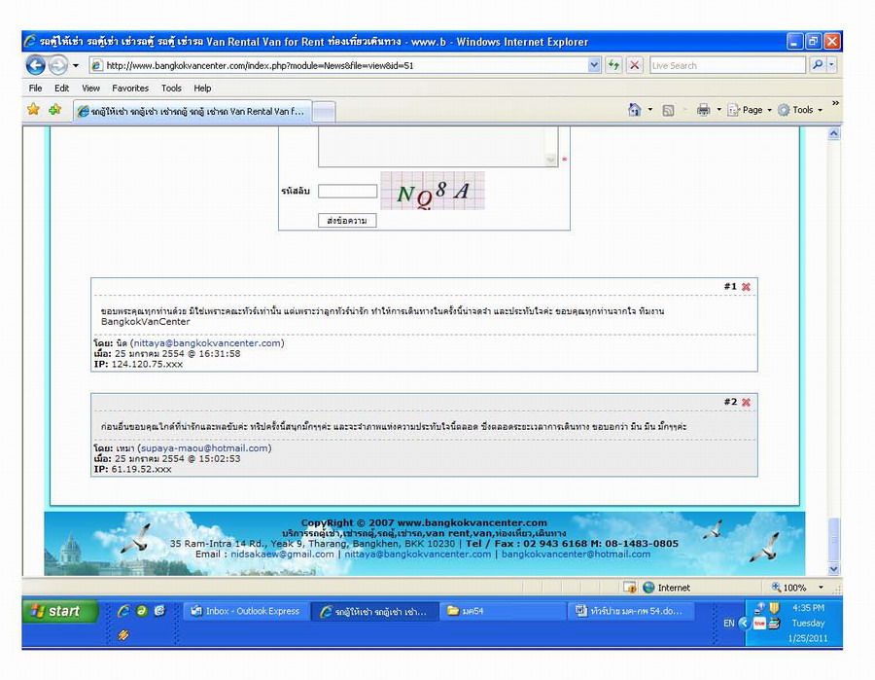
Task: Show hidden tray icons arrow
Action: (x=744, y=623)
